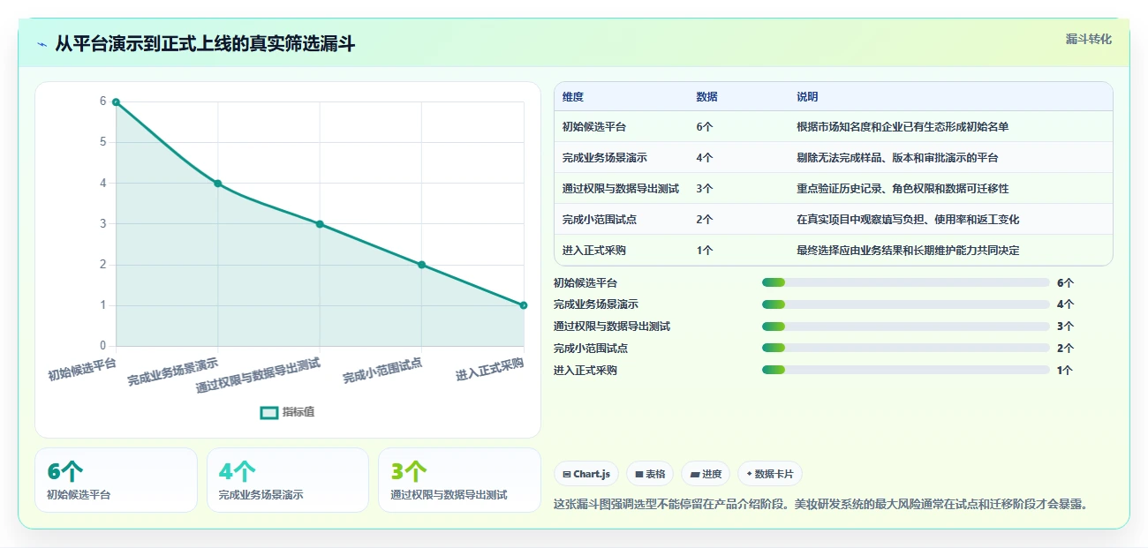Click the 完成小范围试点 x-axis label
Screen dimensions: 1148x548
tap(382, 370)
